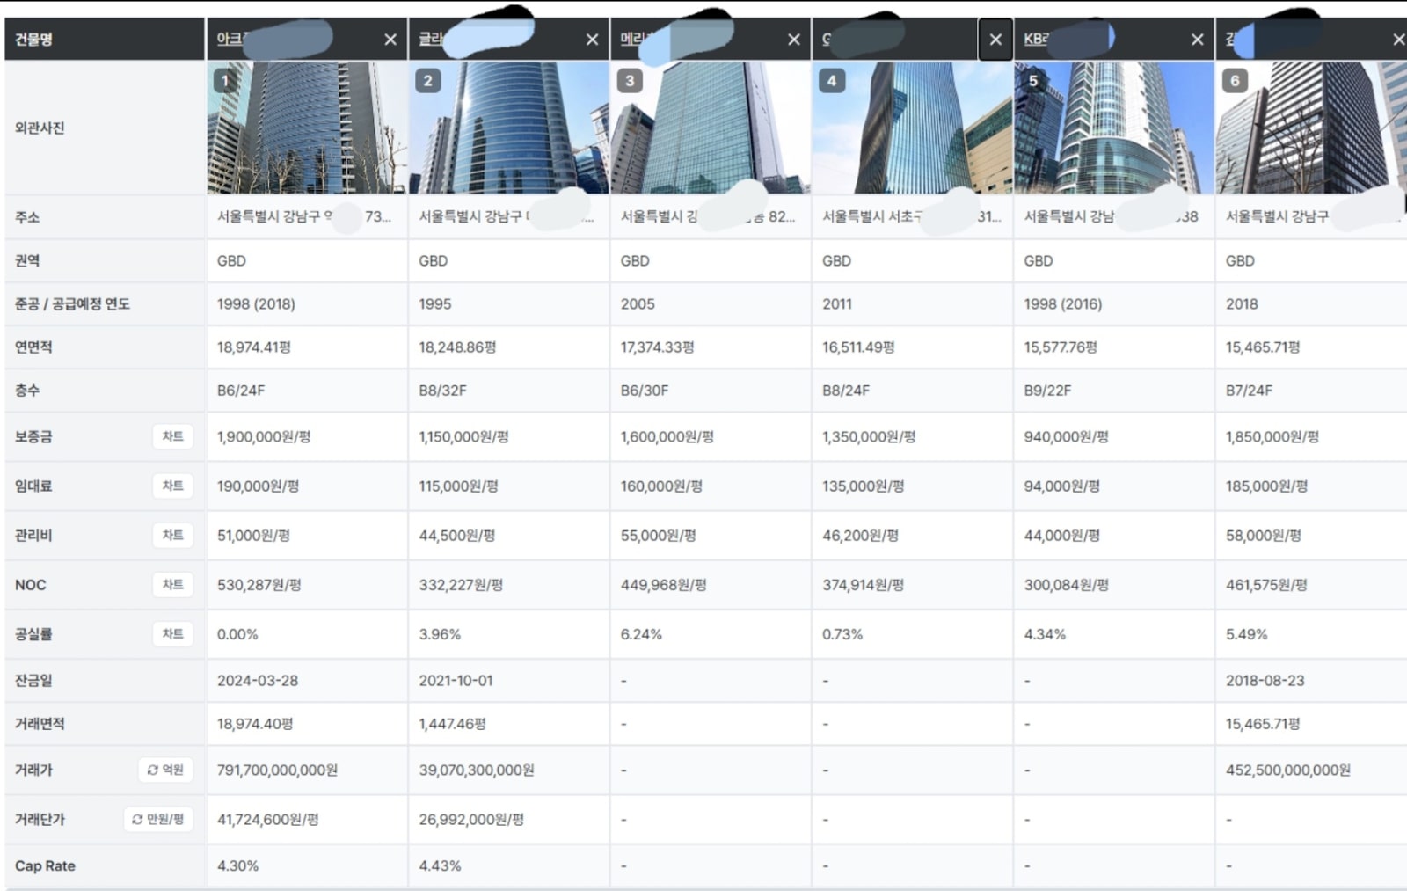Open the third building name link

[632, 39]
